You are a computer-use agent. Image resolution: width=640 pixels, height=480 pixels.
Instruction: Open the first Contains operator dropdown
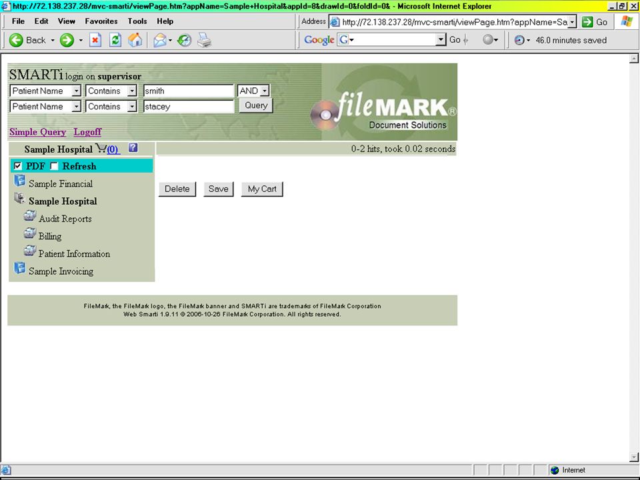pos(132,91)
